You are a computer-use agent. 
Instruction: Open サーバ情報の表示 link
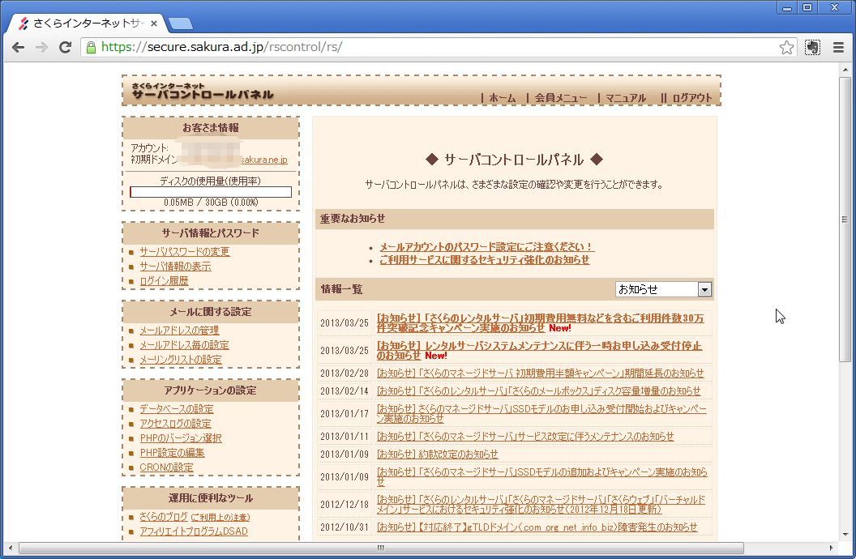click(x=175, y=267)
